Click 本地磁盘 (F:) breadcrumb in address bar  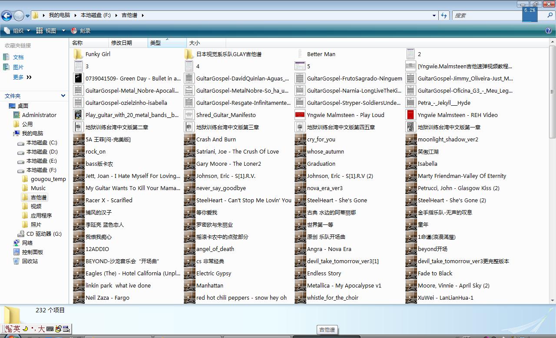click(96, 15)
